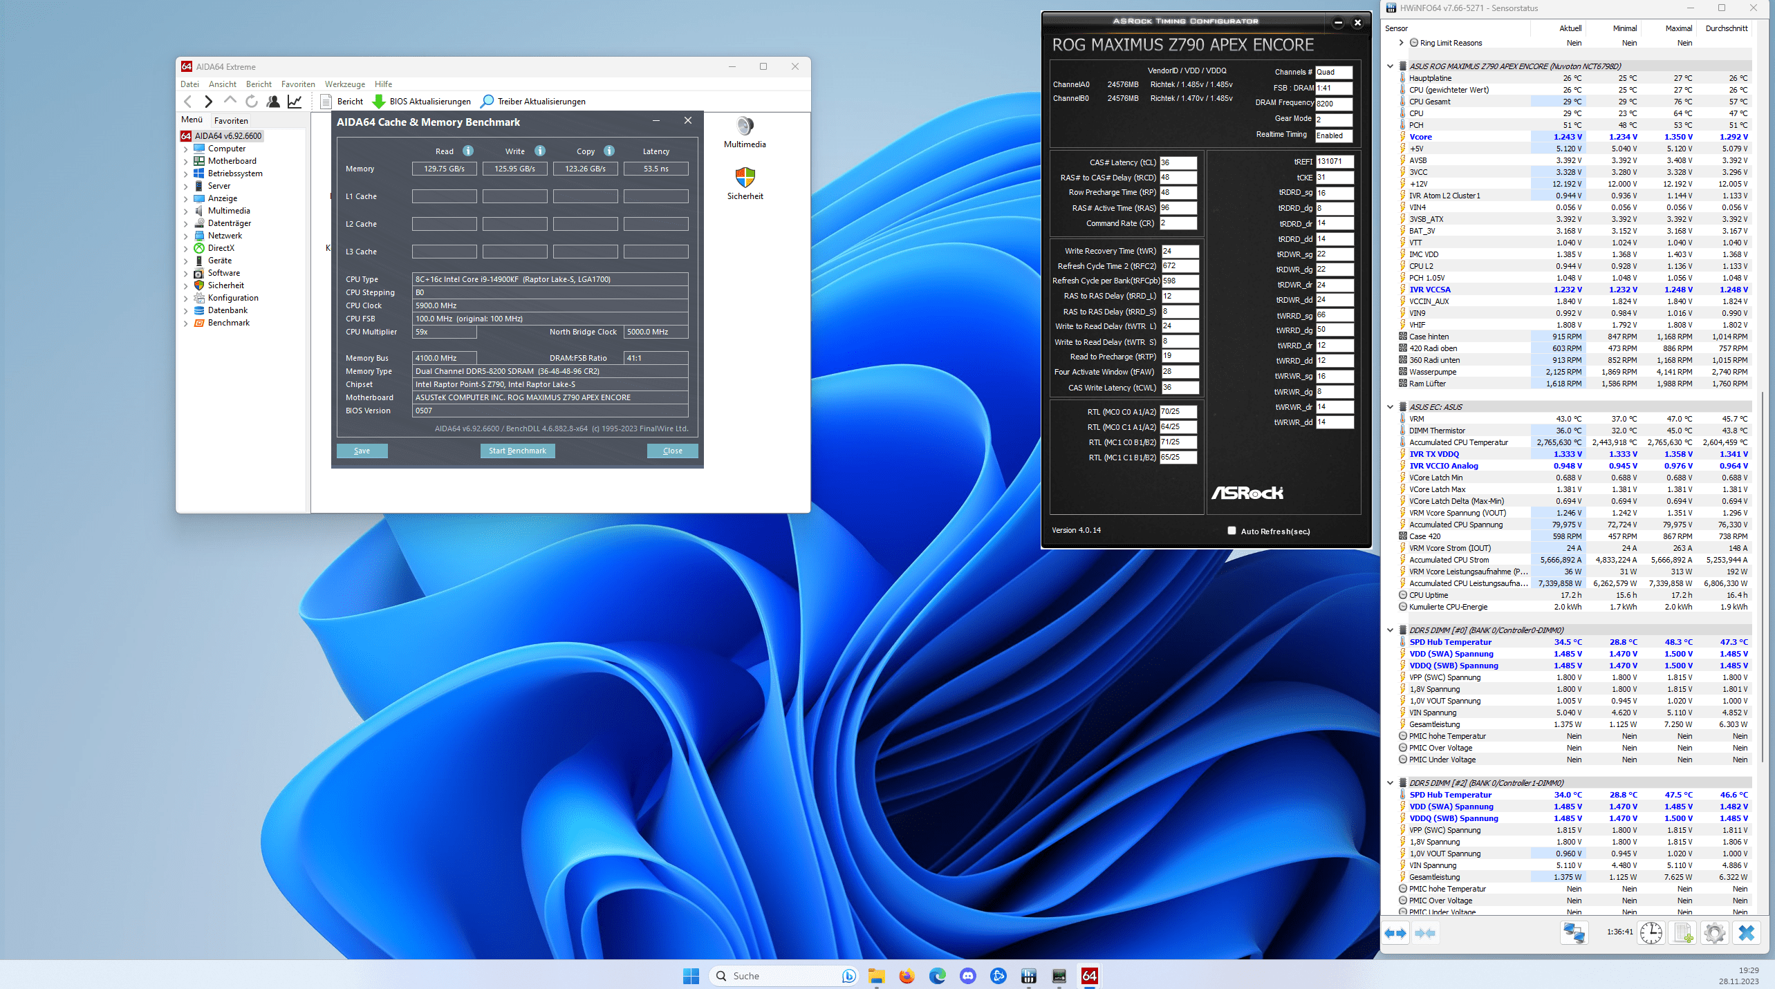Open Microsoft Edge from taskbar
The height and width of the screenshot is (989, 1775).
(937, 976)
